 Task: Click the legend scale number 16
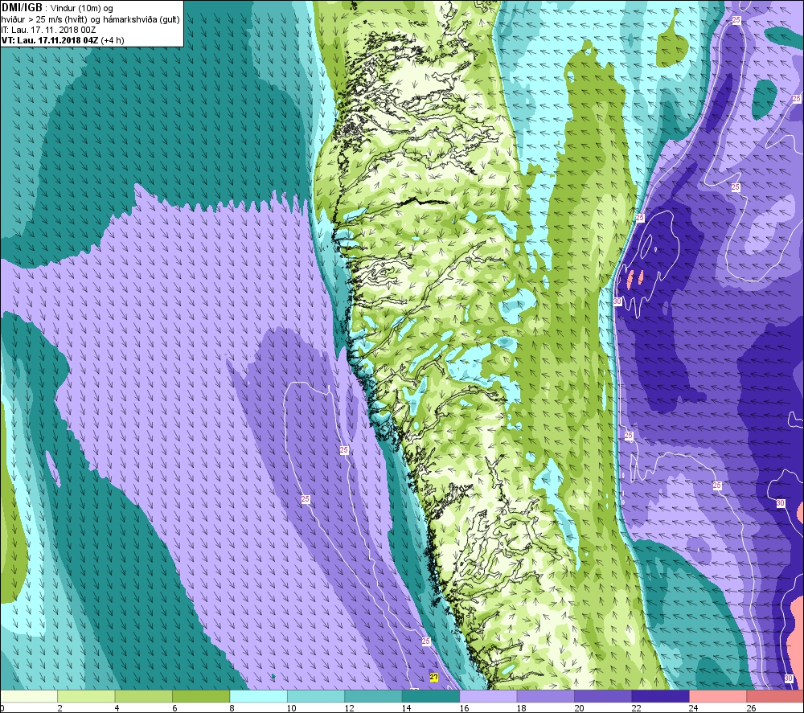[464, 708]
